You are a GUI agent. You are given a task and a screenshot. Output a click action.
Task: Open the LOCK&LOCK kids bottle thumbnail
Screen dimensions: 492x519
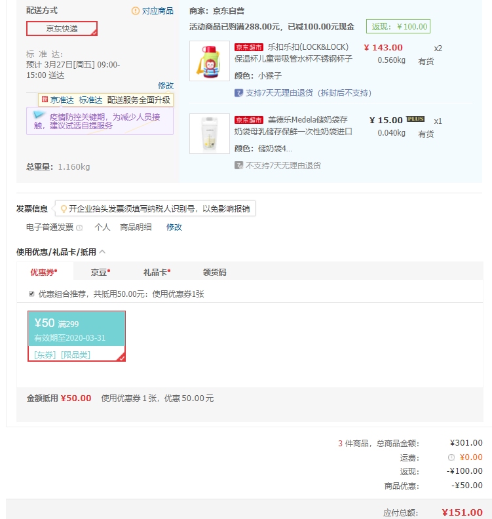210,61
